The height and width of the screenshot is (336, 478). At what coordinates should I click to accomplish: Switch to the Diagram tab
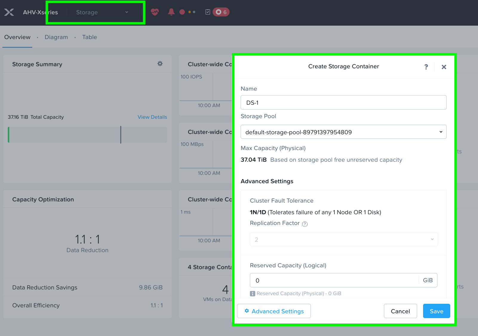pos(56,37)
